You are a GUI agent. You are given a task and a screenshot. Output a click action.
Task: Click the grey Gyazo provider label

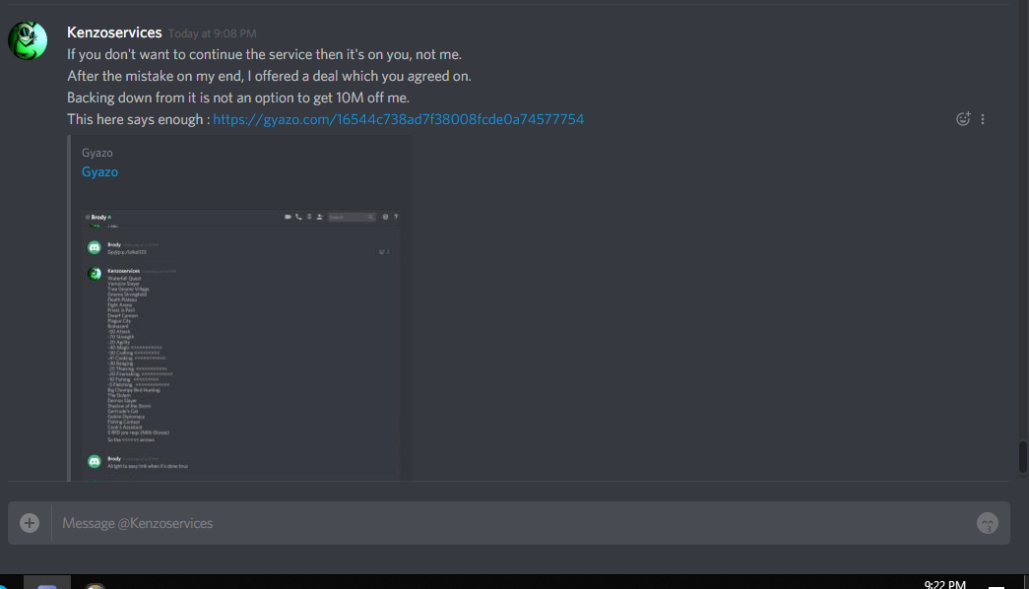click(x=97, y=153)
